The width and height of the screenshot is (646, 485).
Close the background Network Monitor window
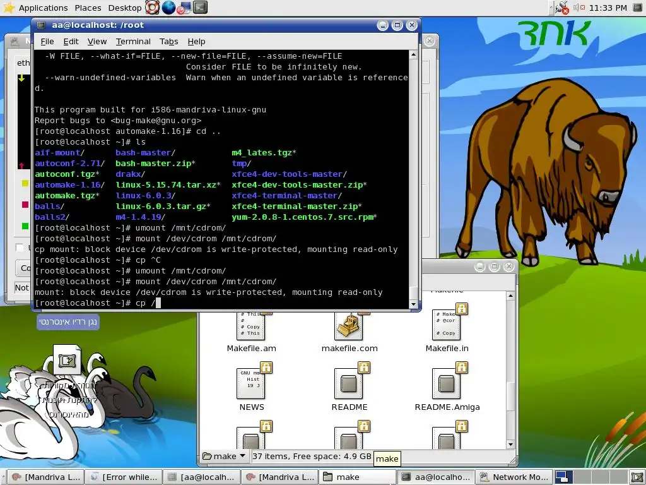[429, 41]
